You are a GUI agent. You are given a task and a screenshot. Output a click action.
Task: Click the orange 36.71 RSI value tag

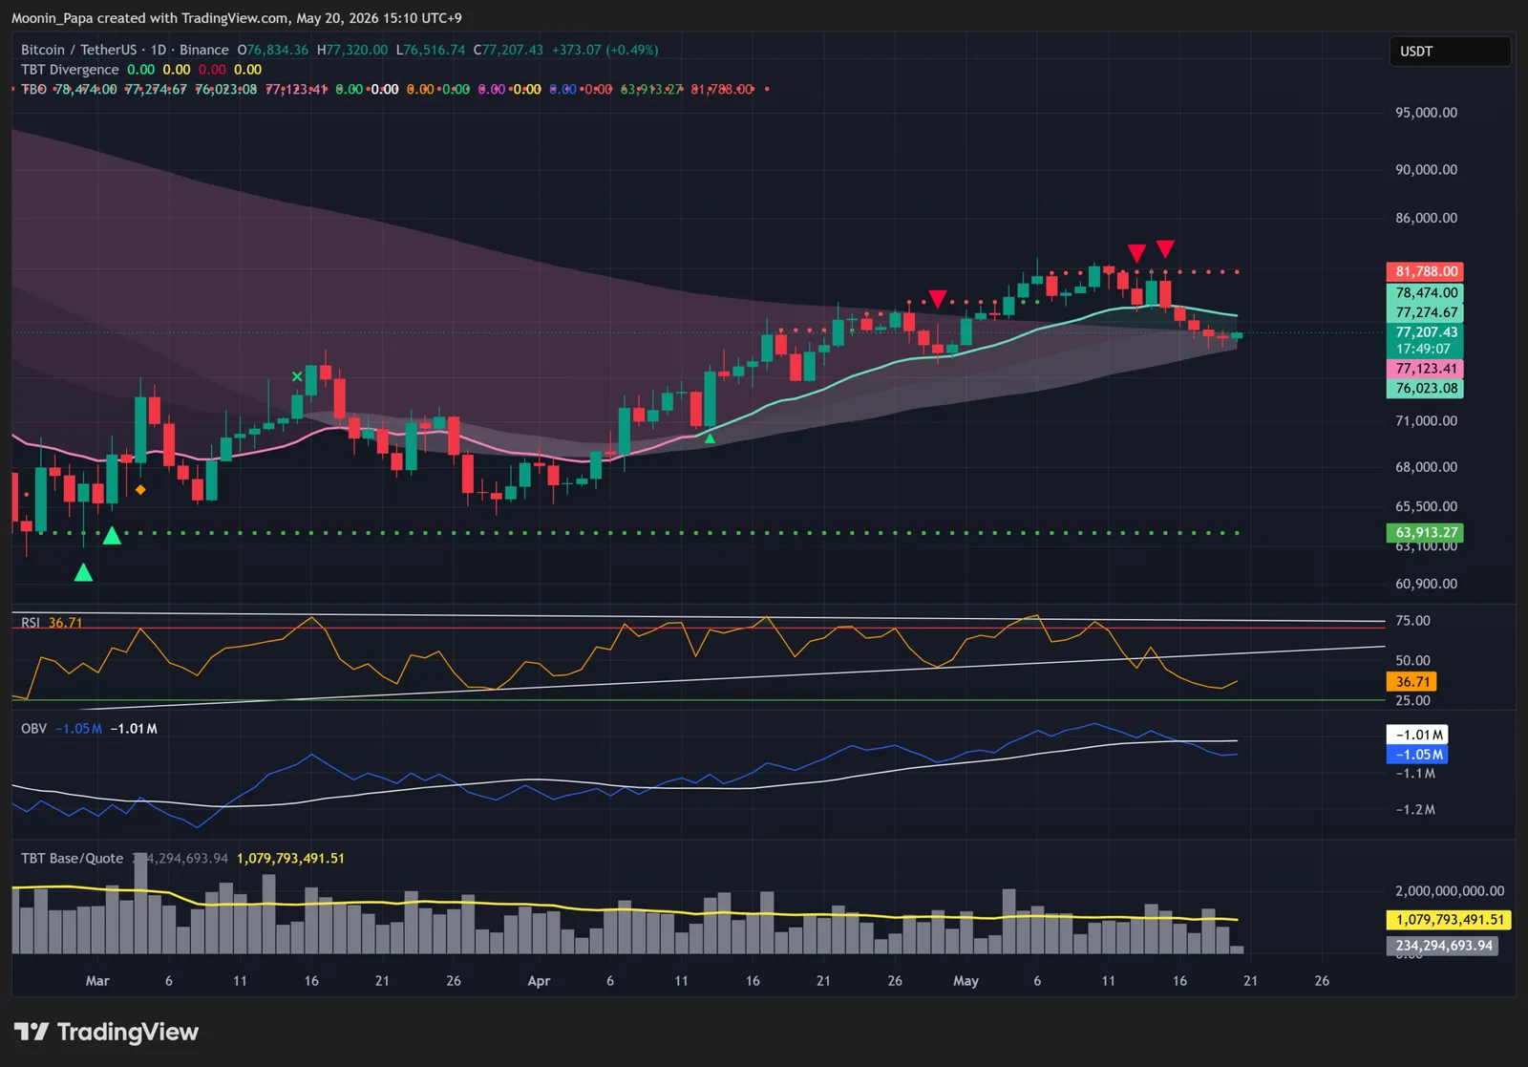tap(1411, 682)
